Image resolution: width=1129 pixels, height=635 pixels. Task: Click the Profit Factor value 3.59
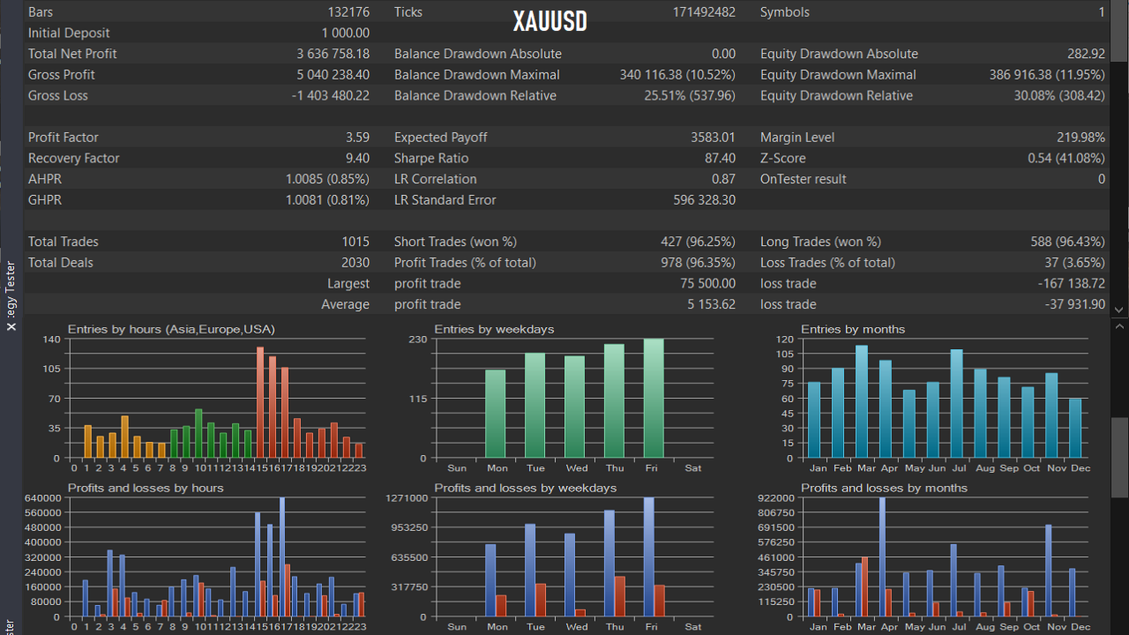tap(357, 138)
